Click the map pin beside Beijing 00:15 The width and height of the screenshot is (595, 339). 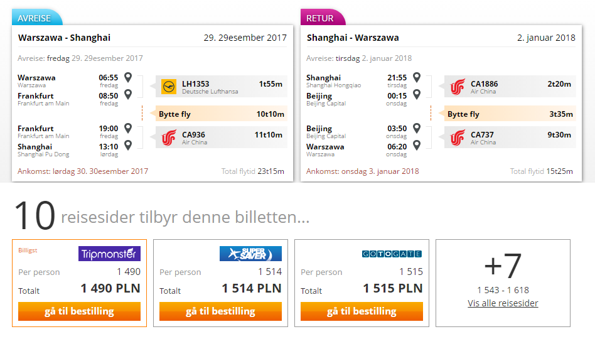[417, 94]
